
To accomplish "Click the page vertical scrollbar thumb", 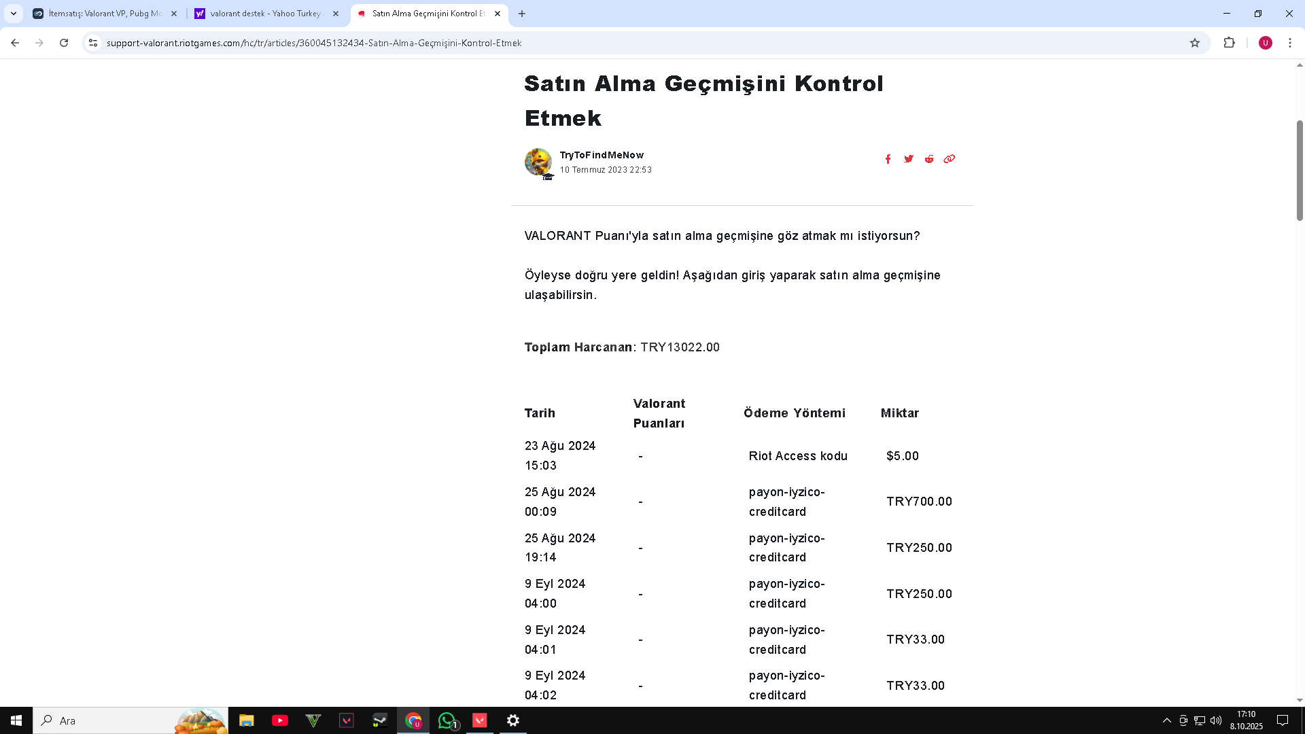I will (1300, 170).
